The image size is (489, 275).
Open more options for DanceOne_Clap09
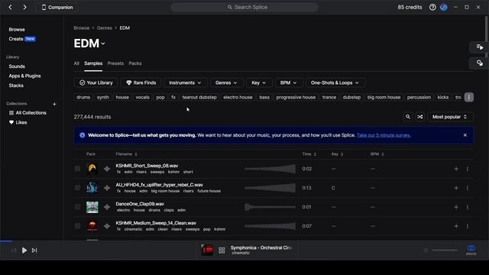467,207
